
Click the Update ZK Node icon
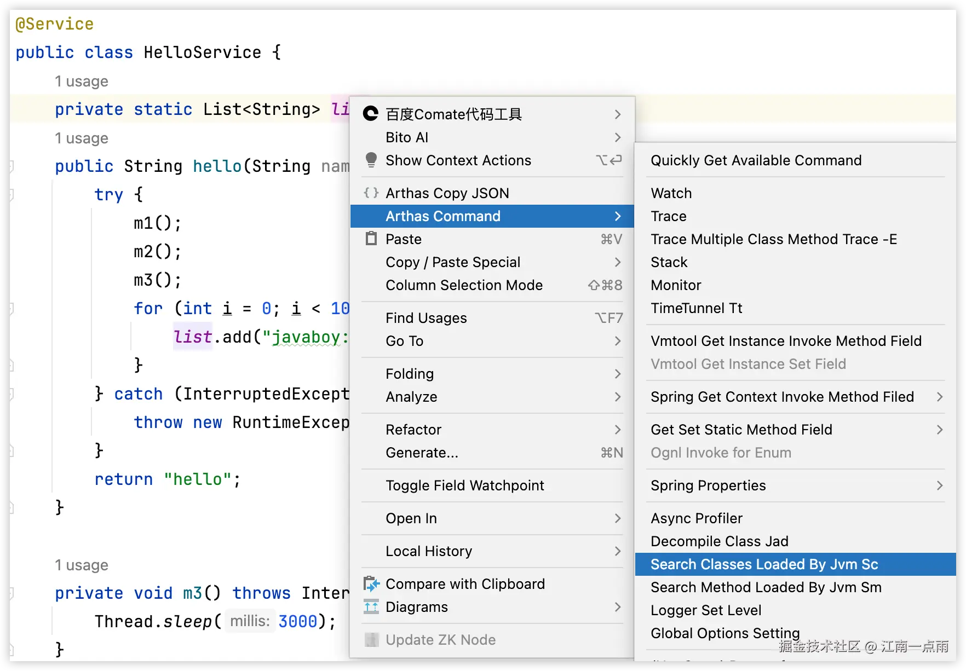click(371, 640)
